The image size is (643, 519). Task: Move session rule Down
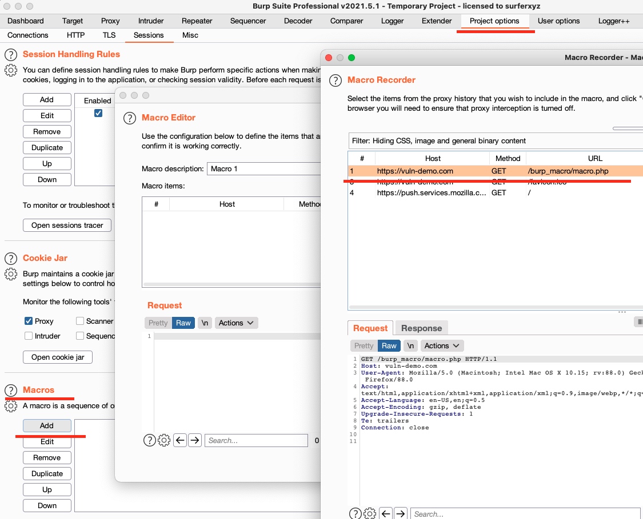point(47,179)
